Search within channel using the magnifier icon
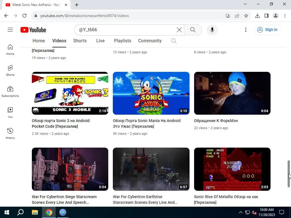The width and height of the screenshot is (291, 218). pyautogui.click(x=174, y=41)
